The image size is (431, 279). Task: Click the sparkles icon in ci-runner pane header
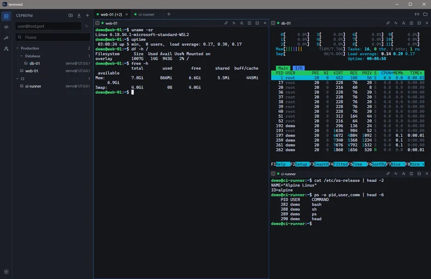[404, 174]
